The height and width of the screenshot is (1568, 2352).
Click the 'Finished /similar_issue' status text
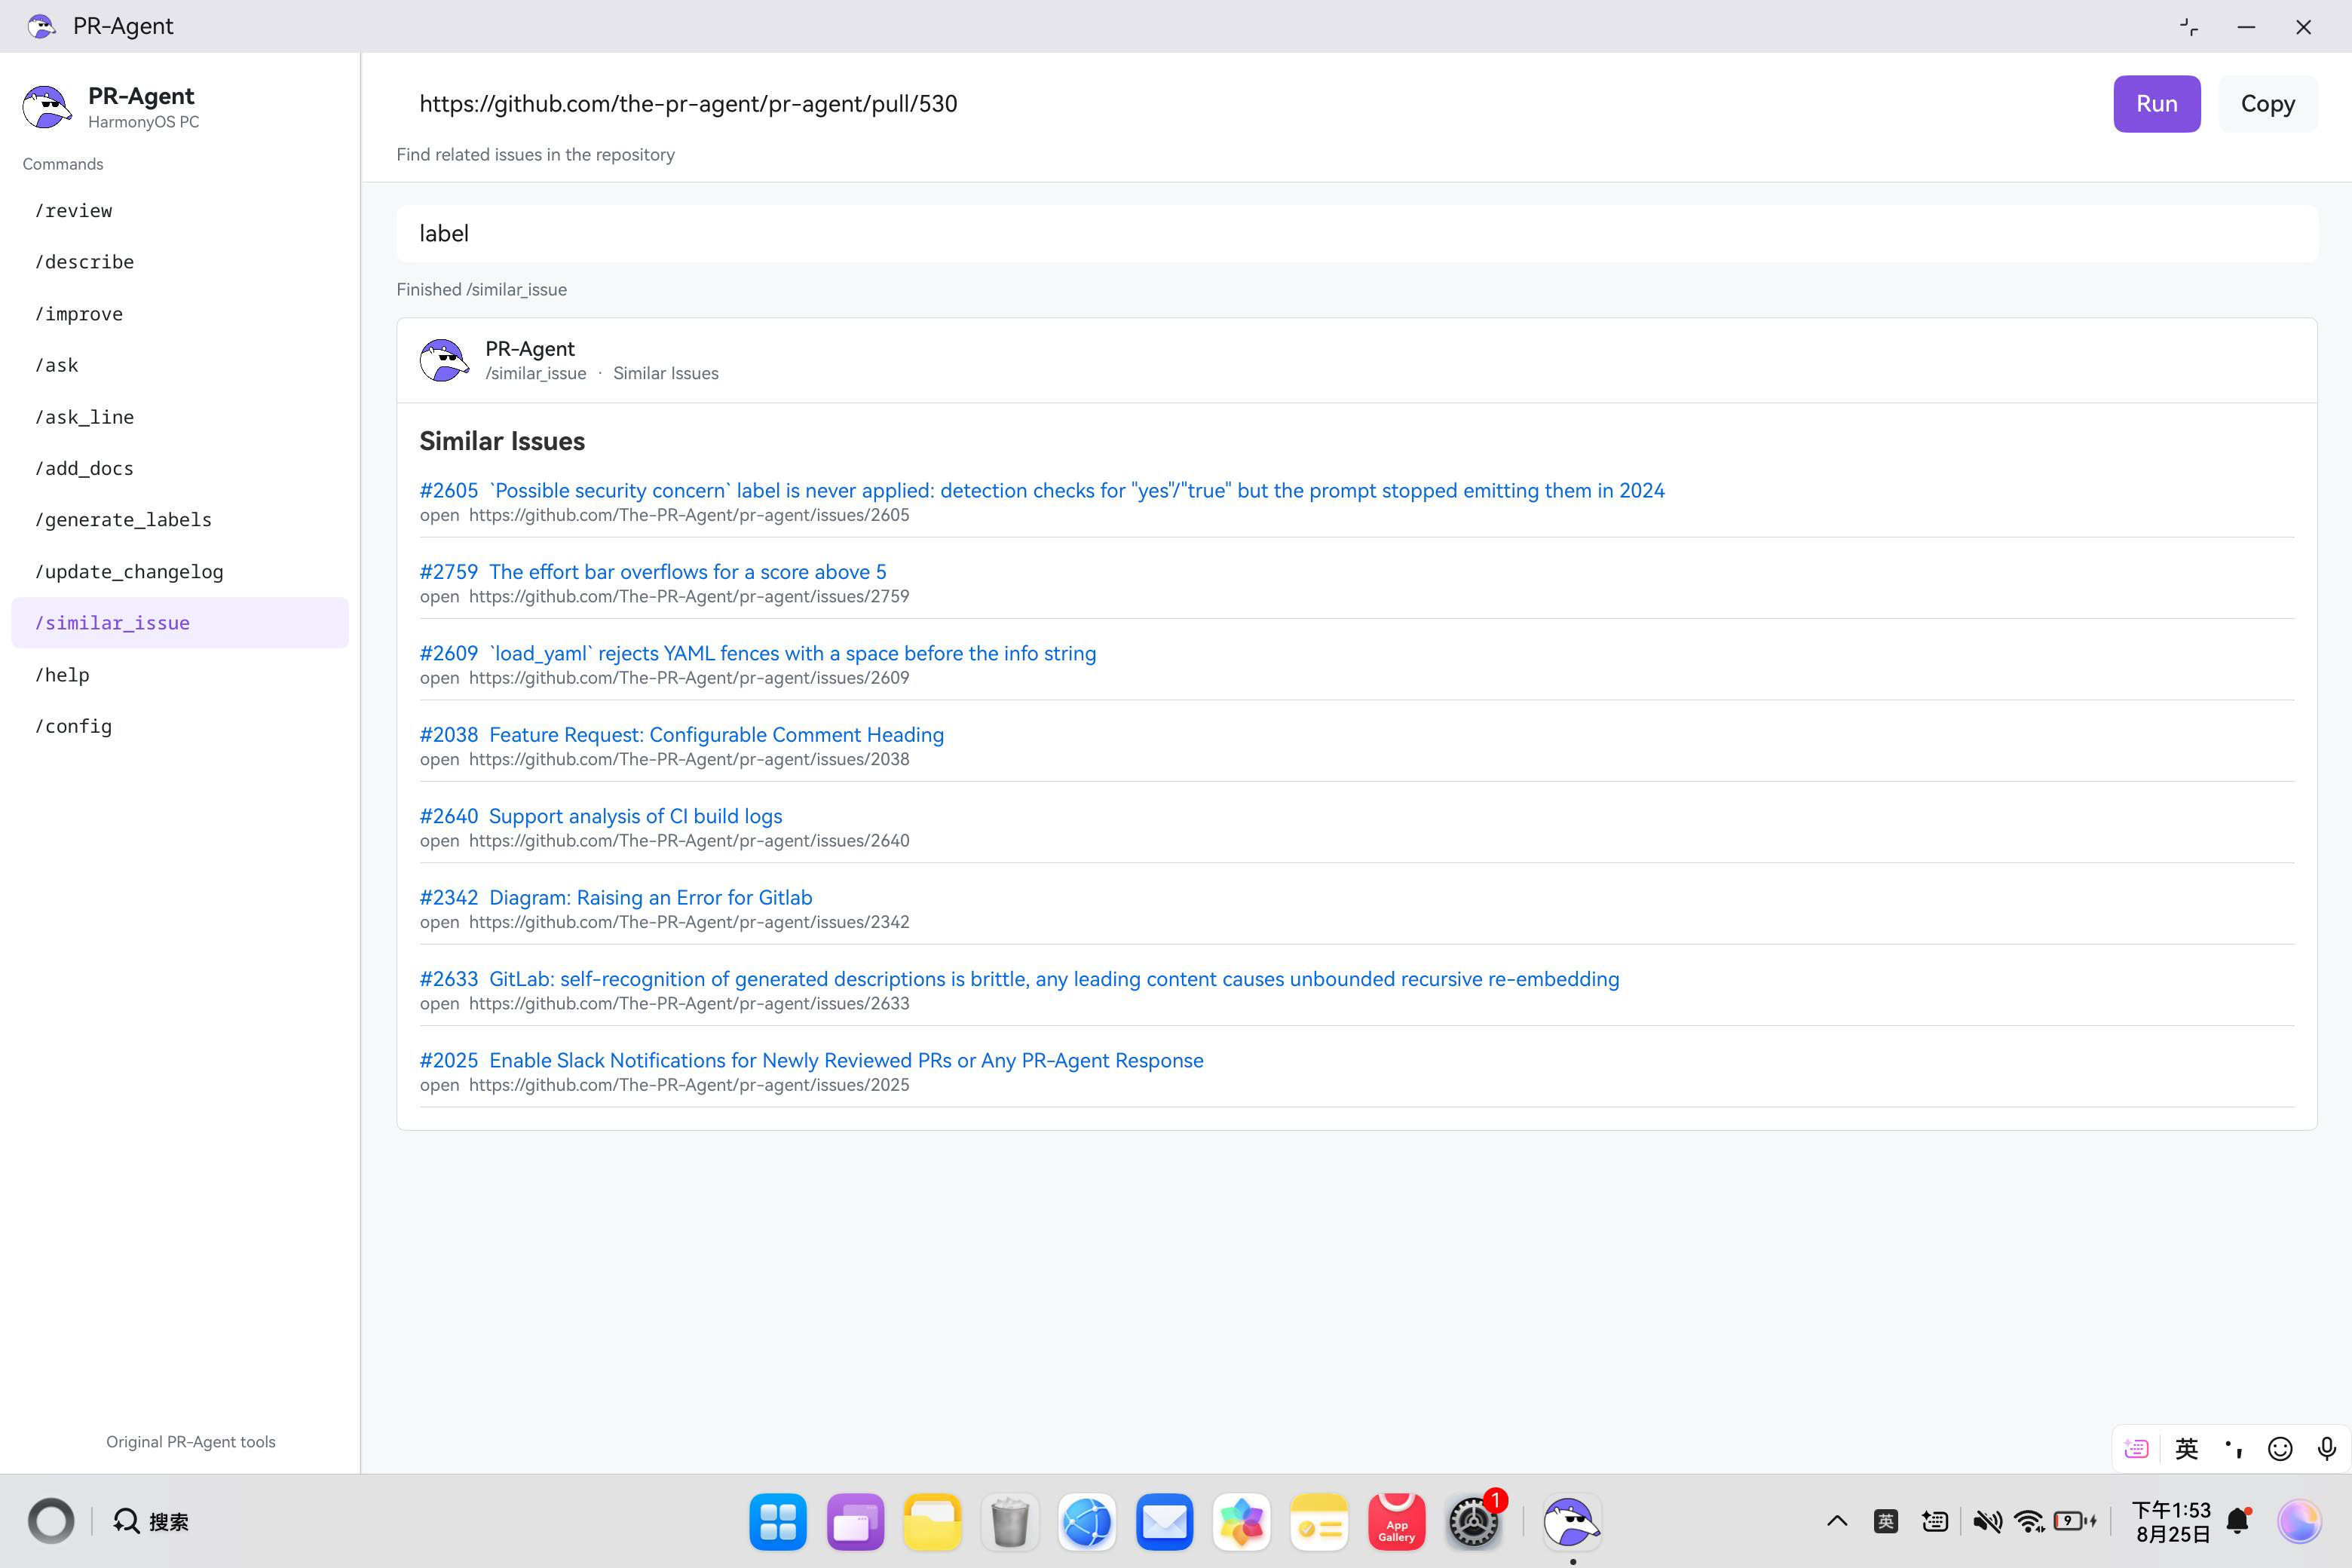(482, 289)
